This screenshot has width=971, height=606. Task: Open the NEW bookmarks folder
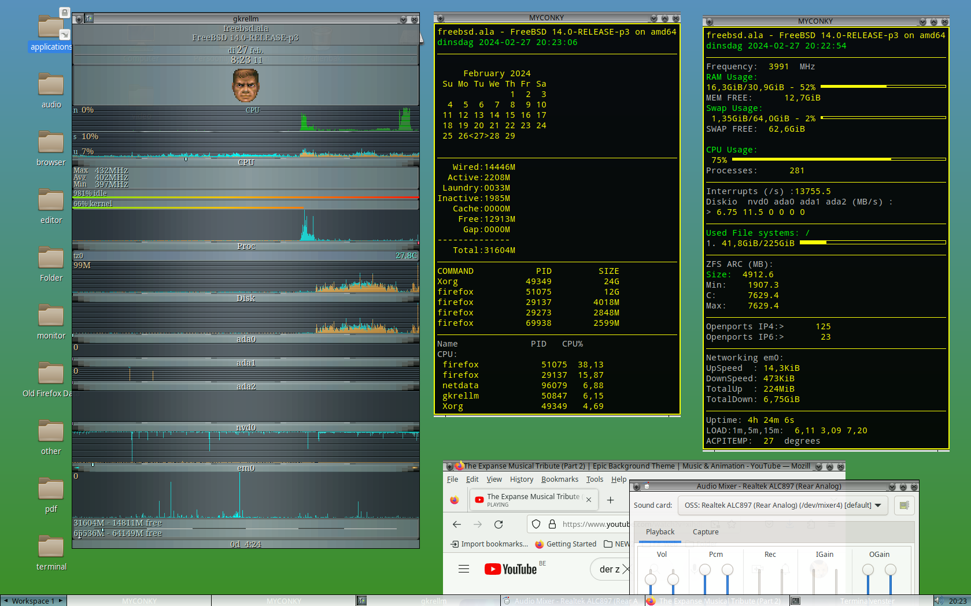tap(616, 544)
